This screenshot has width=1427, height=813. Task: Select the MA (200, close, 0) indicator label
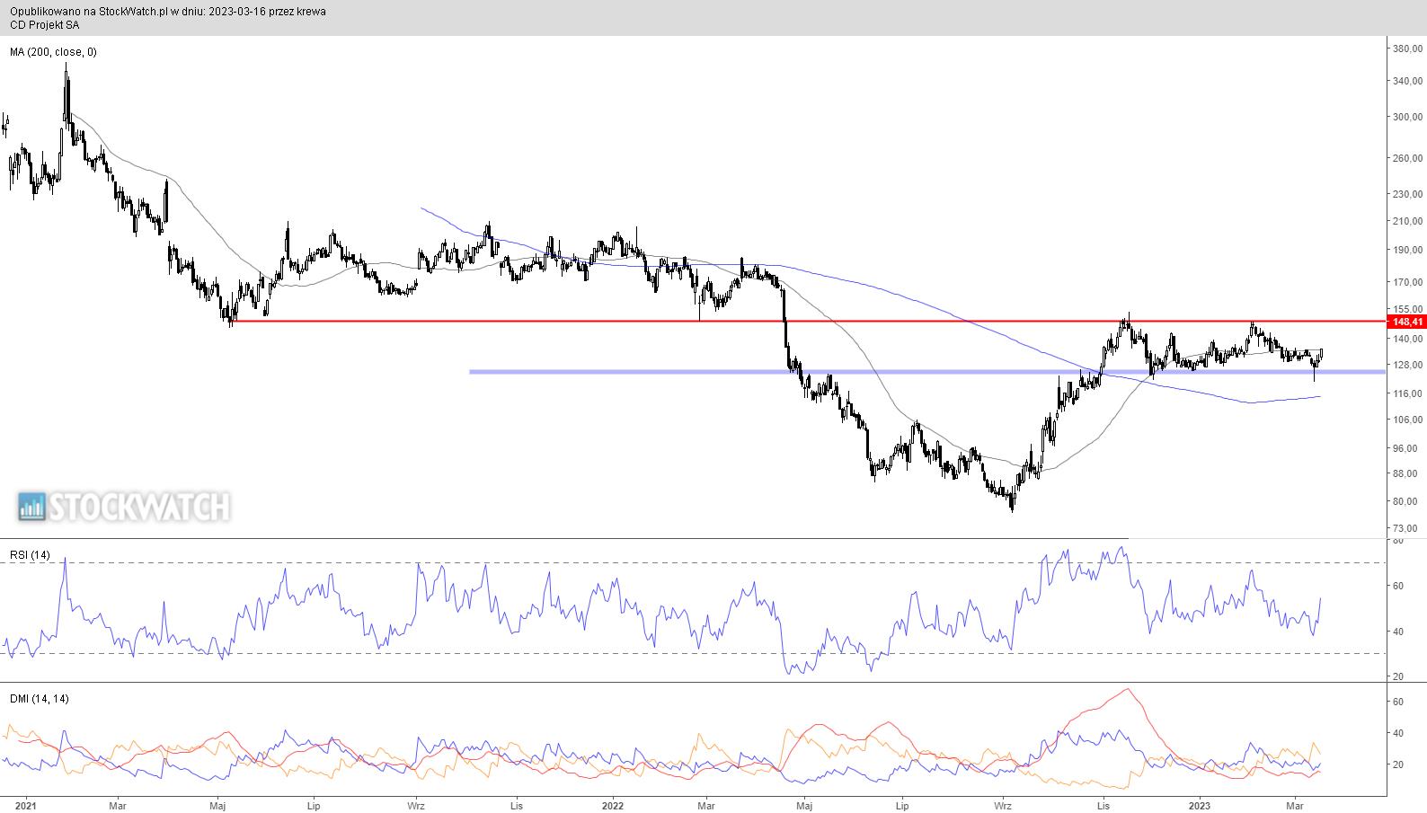click(53, 52)
